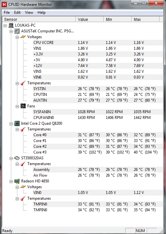
Task: Select the +5V row
Action: coord(98,60)
